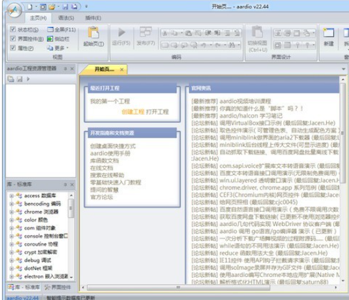Click the 新建 new window button
This screenshot has height=300, width=349.
tap(329, 37)
